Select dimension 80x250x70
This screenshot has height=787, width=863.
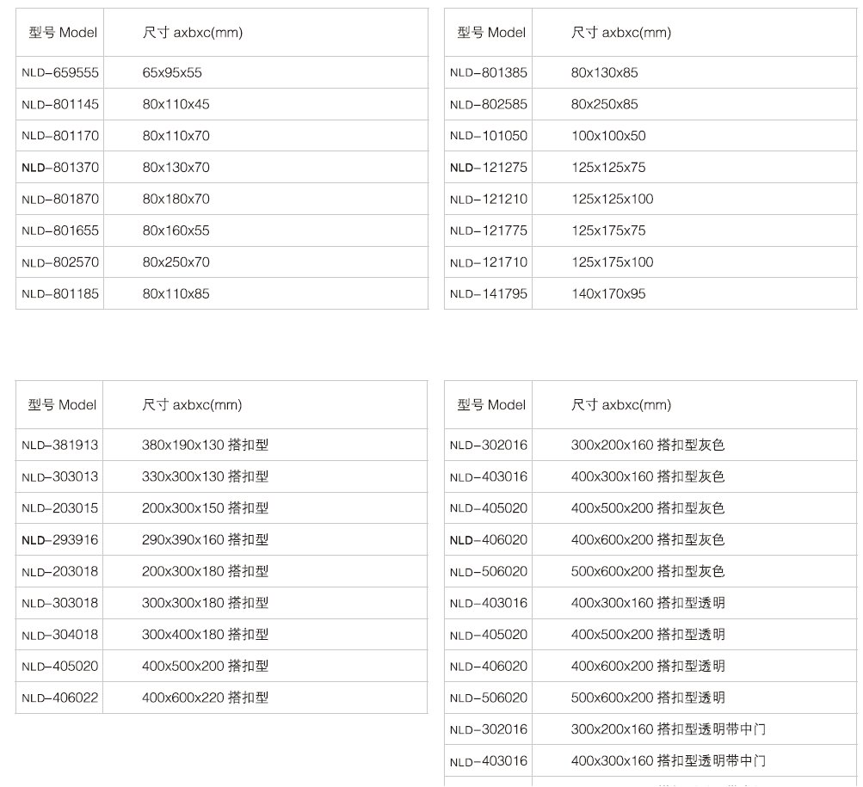pyautogui.click(x=176, y=262)
